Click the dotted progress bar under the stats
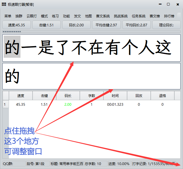Screen dimensions: 183x169 12,32
